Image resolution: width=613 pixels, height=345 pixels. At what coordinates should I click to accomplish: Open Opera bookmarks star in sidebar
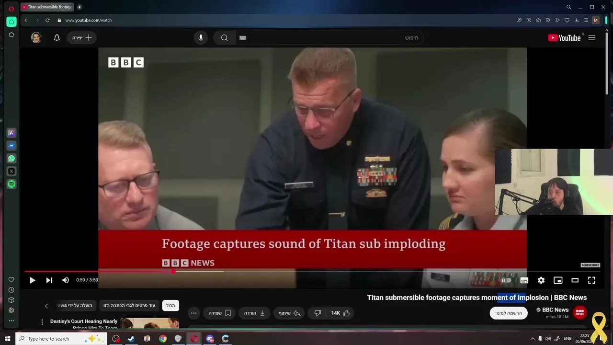point(11,34)
